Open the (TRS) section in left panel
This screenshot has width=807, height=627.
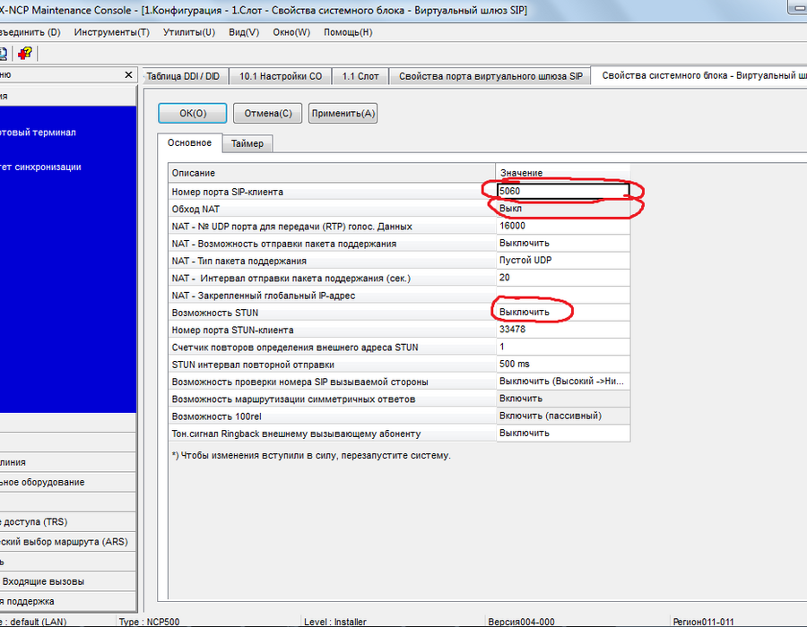(68, 522)
